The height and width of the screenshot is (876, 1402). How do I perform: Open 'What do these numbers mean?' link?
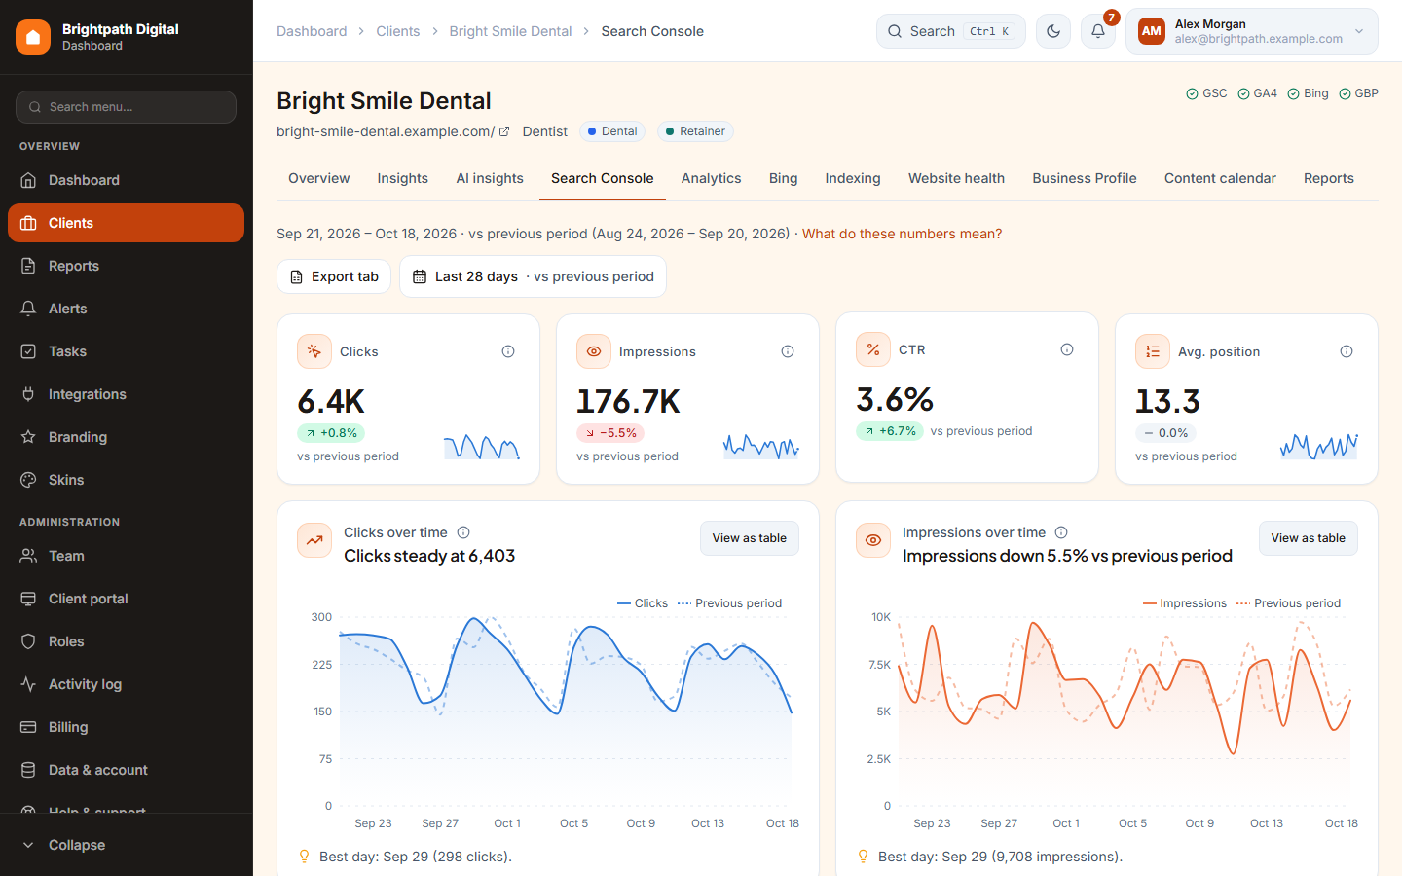point(902,234)
